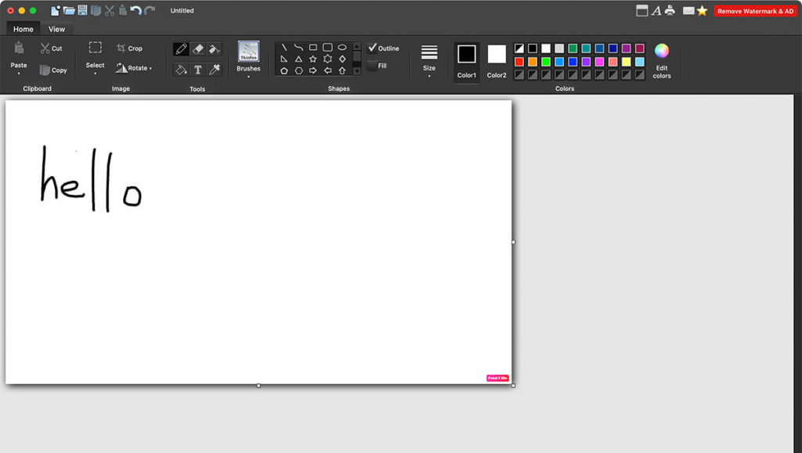Image resolution: width=802 pixels, height=453 pixels.
Task: Click the Copy button in Clipboard
Action: [x=53, y=70]
